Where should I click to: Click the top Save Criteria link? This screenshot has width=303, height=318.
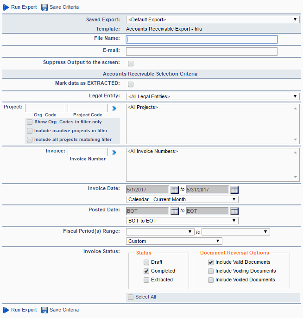coord(64,7)
